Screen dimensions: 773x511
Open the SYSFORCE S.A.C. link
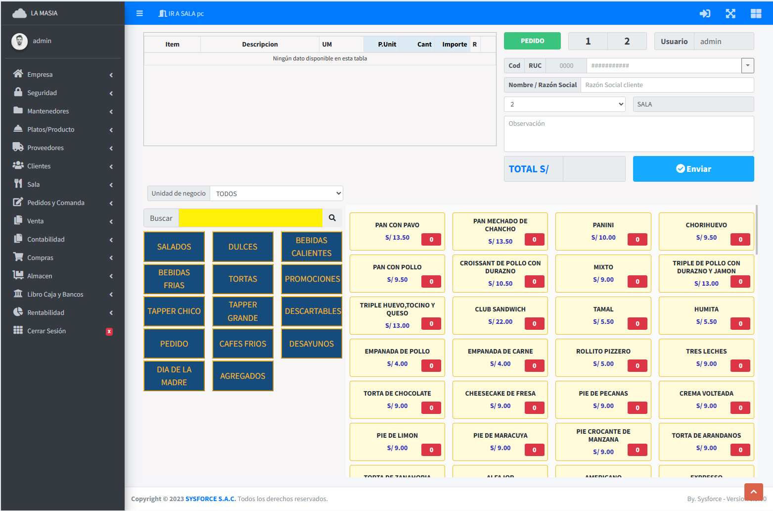[210, 499]
